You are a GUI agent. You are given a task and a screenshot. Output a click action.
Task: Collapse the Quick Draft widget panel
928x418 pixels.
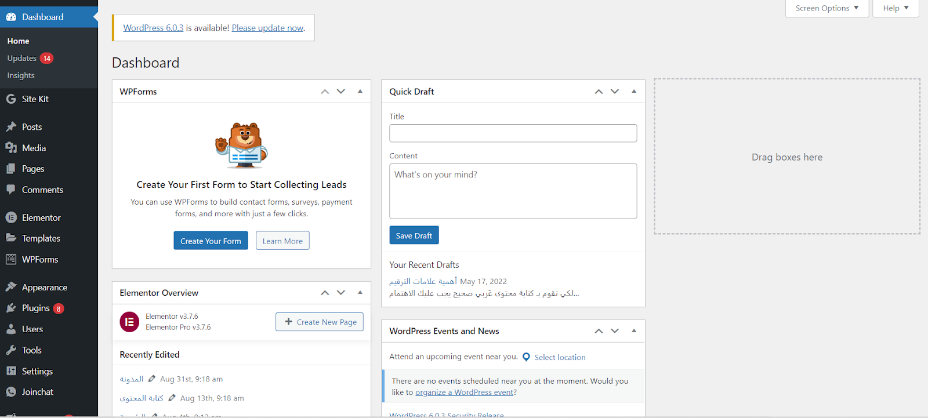click(634, 91)
